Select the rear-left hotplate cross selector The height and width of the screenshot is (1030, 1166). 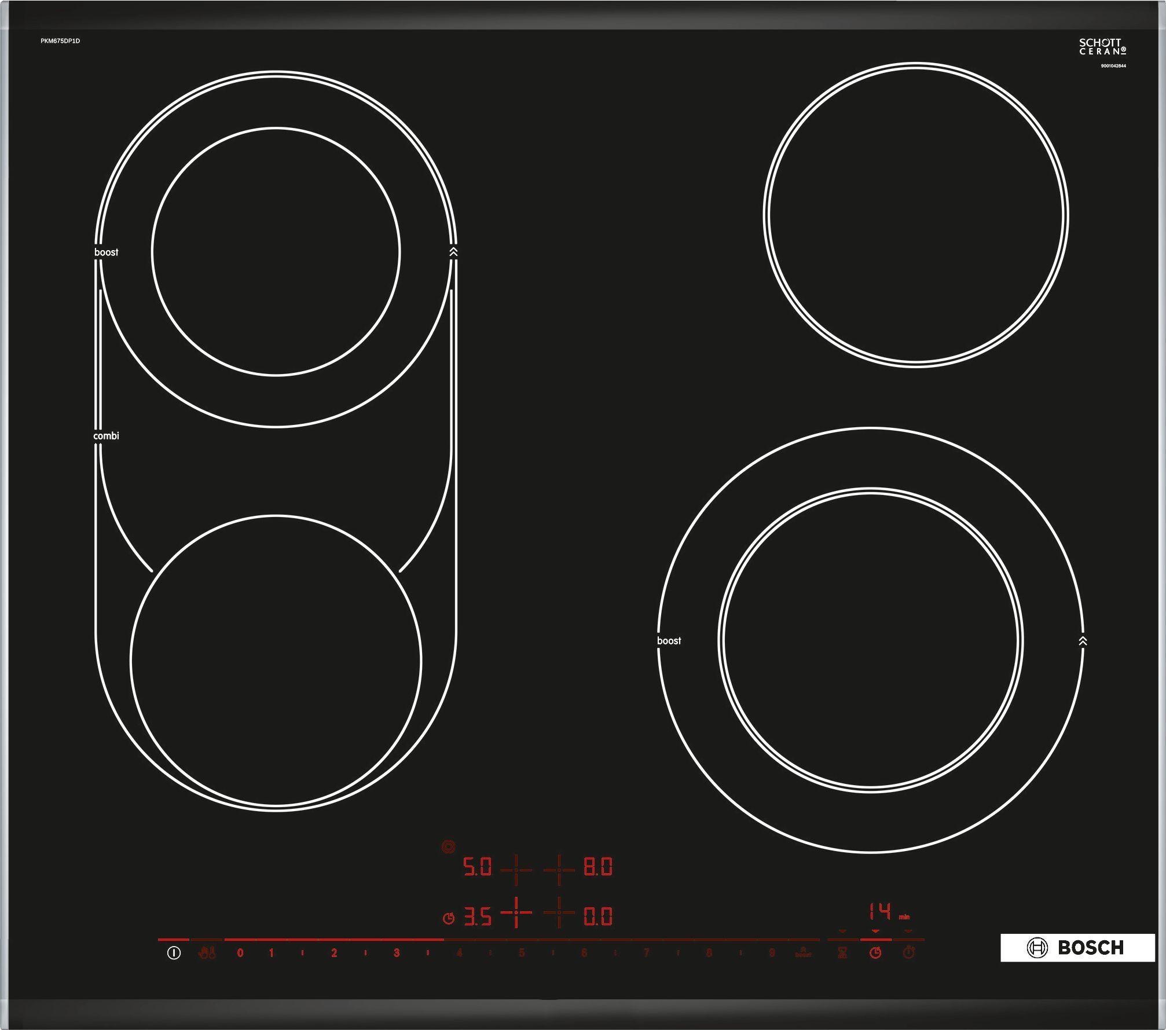point(516,870)
